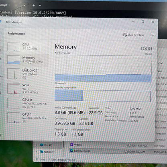
Task: Click the In use value 8.8 GB (89.6 MB)
Action: point(69,112)
